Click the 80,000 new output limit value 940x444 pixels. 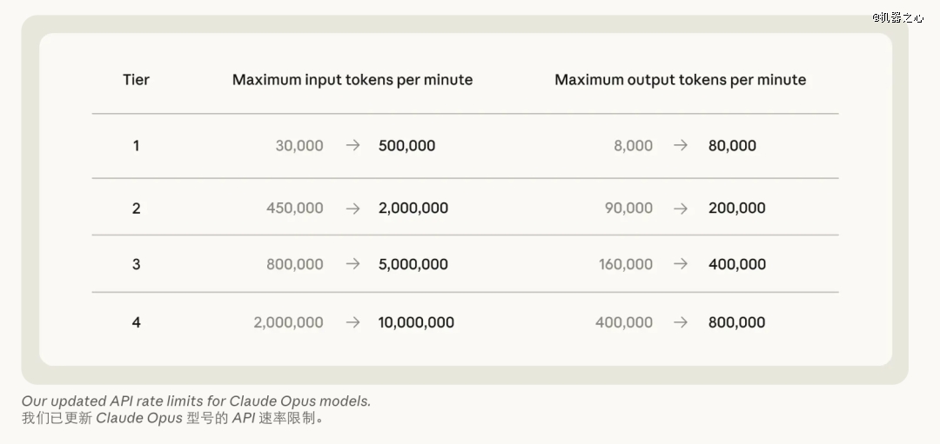click(x=732, y=145)
